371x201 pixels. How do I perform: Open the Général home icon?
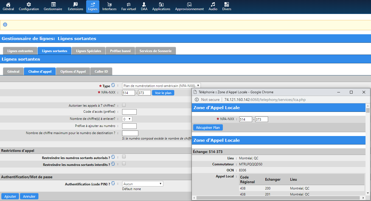[x=8, y=7]
